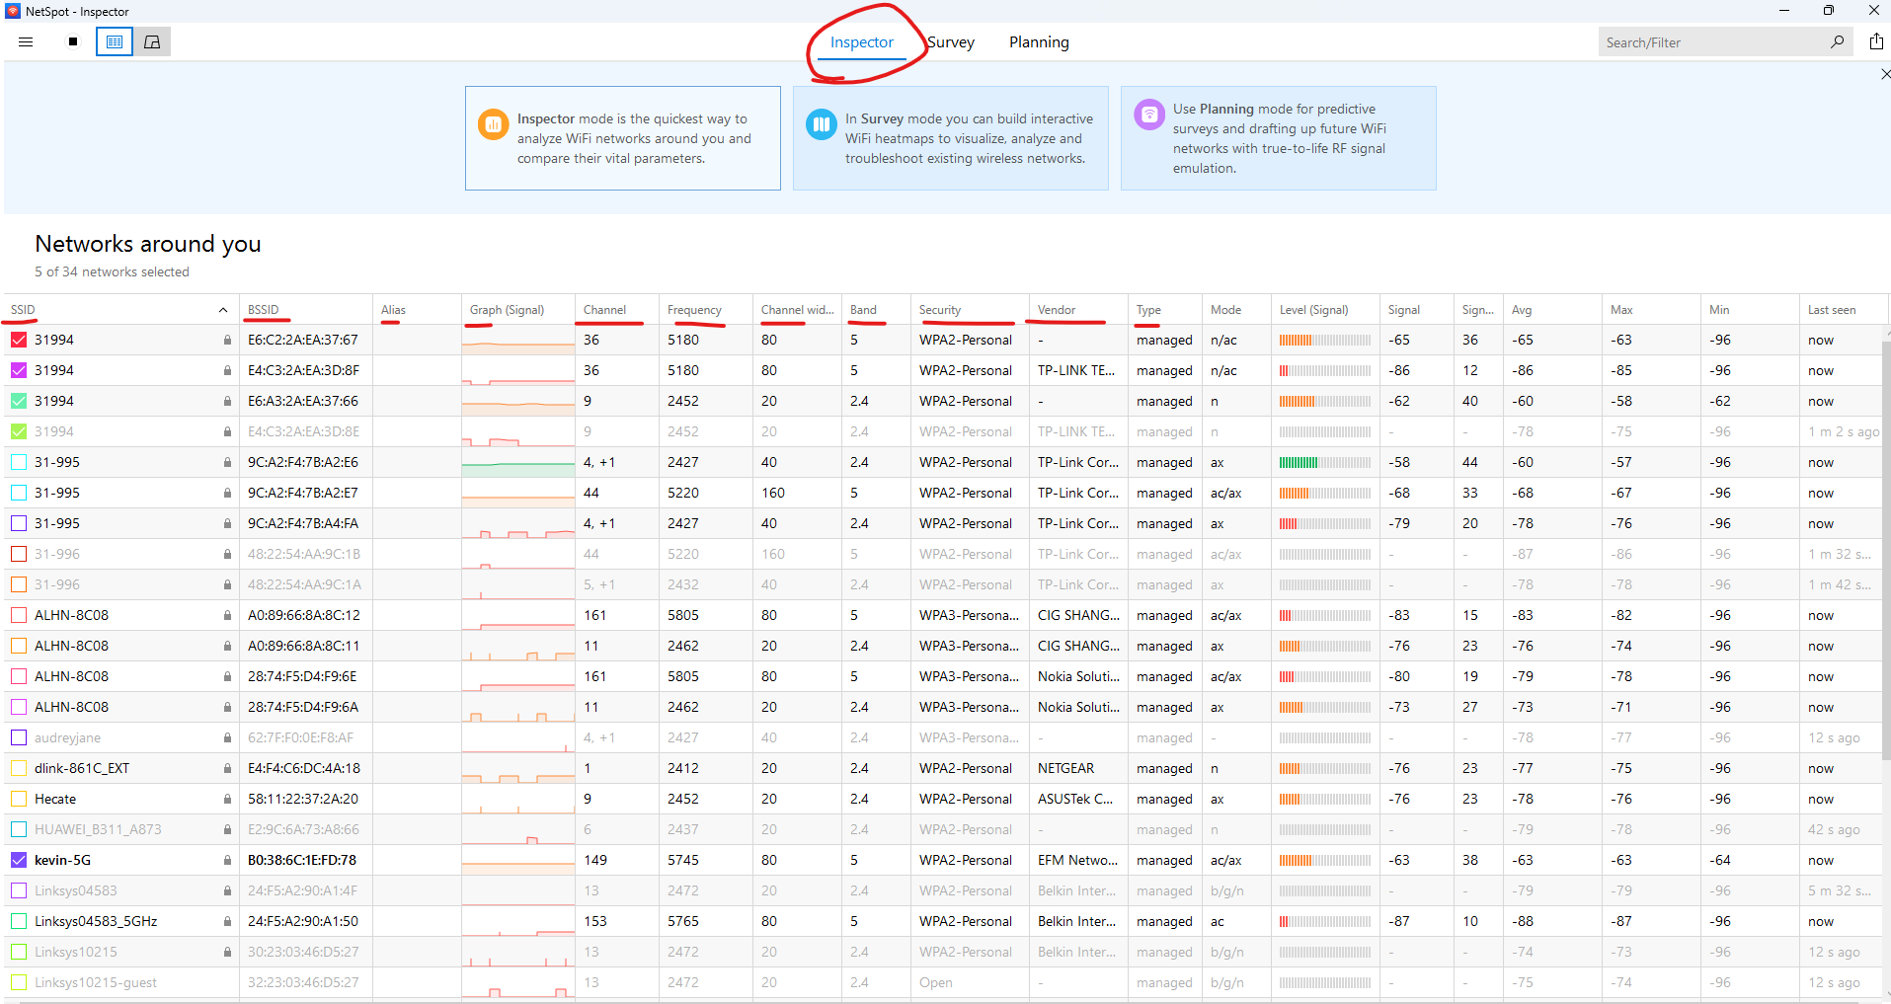Uncheck network 31994 with BSSID E6:C2:2A:EA:37:67

point(19,340)
